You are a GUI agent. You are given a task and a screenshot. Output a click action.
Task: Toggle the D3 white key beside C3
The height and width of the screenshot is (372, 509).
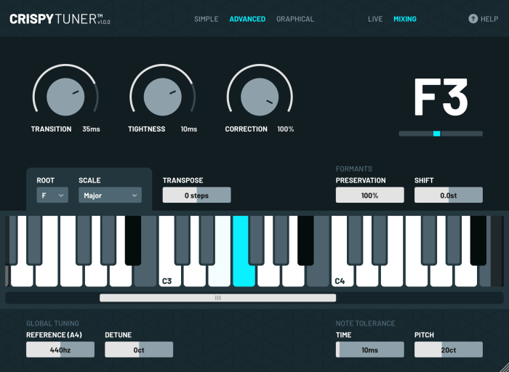pos(194,275)
